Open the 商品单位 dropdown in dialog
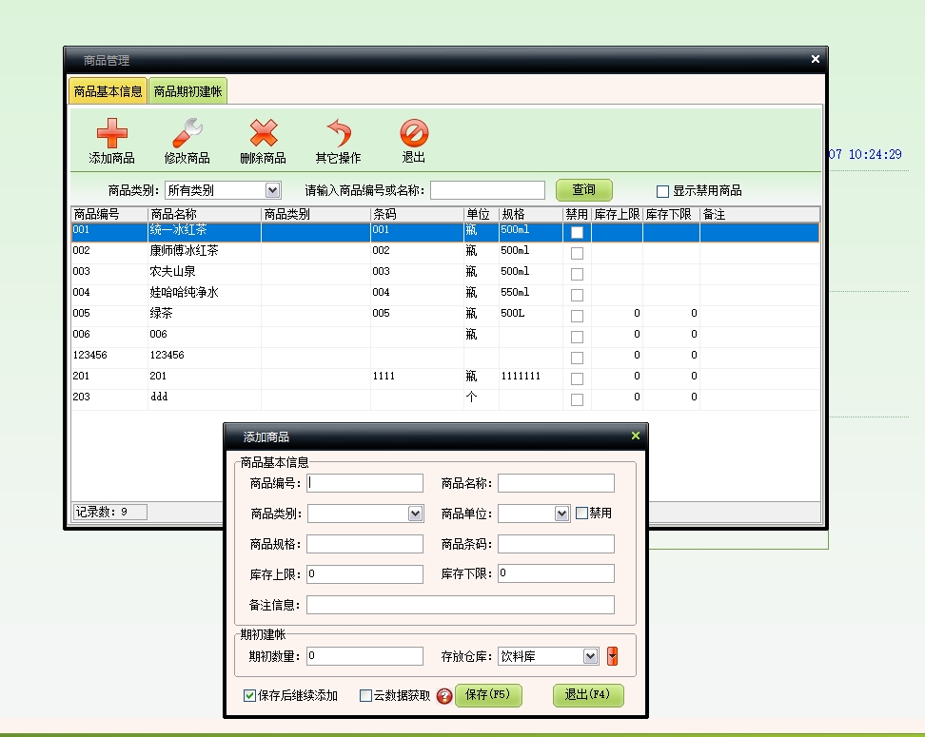Image resolution: width=925 pixels, height=737 pixels. coord(561,514)
